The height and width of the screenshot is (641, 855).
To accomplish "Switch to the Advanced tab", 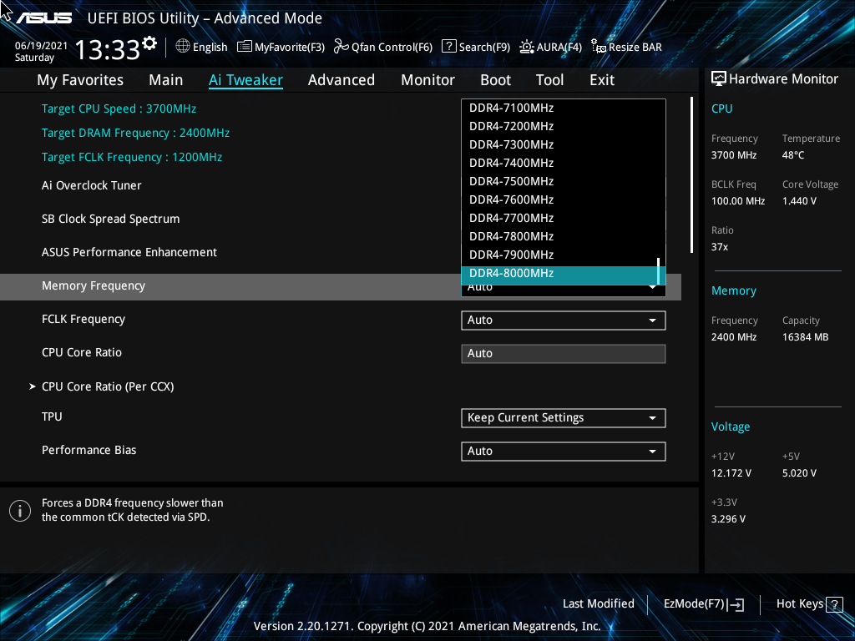I will pos(341,79).
